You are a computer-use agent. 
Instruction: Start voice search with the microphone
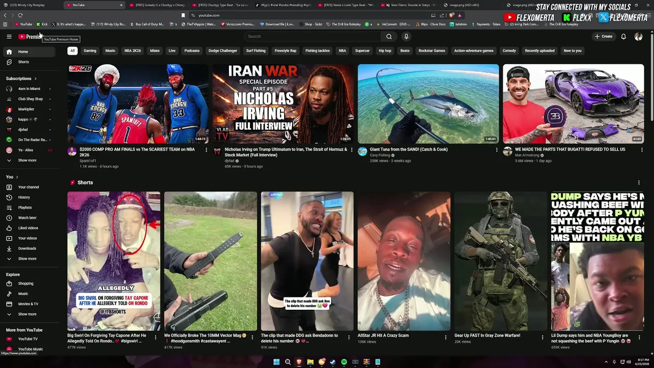[406, 36]
